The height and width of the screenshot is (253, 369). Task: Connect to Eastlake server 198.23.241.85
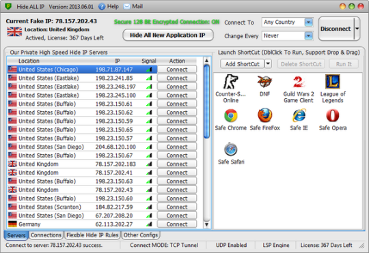[x=177, y=78]
